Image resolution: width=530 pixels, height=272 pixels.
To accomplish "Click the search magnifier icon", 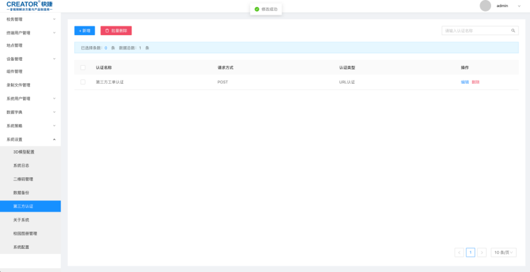I will pyautogui.click(x=513, y=31).
